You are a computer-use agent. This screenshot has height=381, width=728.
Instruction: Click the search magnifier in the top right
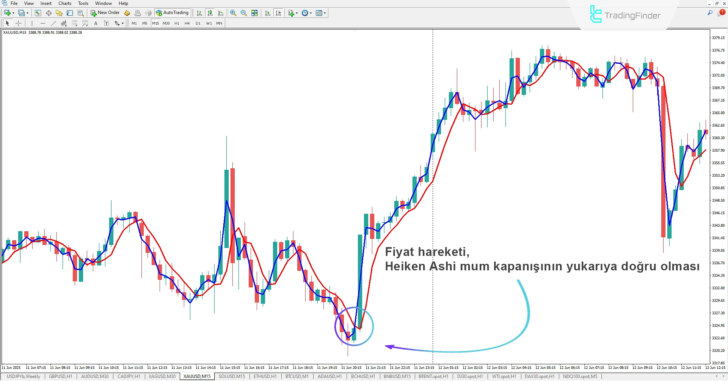[710, 12]
